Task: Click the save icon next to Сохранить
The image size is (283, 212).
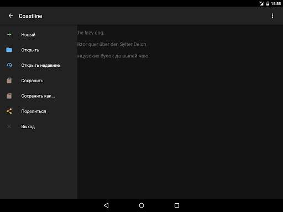Action: [9, 81]
